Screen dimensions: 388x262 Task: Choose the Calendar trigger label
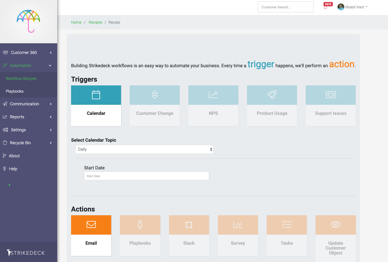coord(96,113)
